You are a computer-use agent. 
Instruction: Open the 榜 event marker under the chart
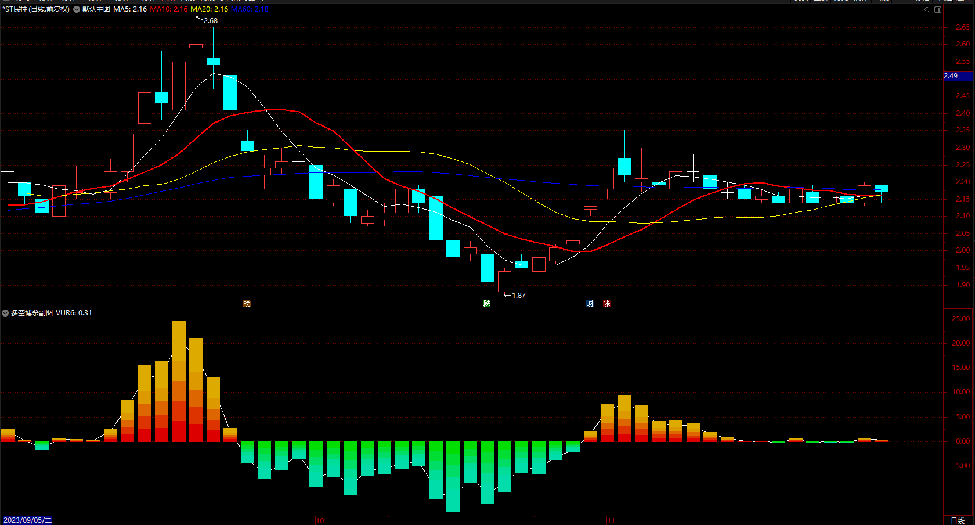[247, 304]
